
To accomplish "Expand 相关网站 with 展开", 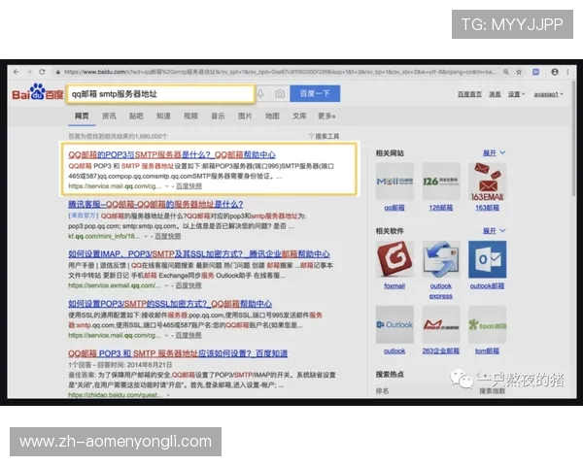I will click(x=494, y=152).
